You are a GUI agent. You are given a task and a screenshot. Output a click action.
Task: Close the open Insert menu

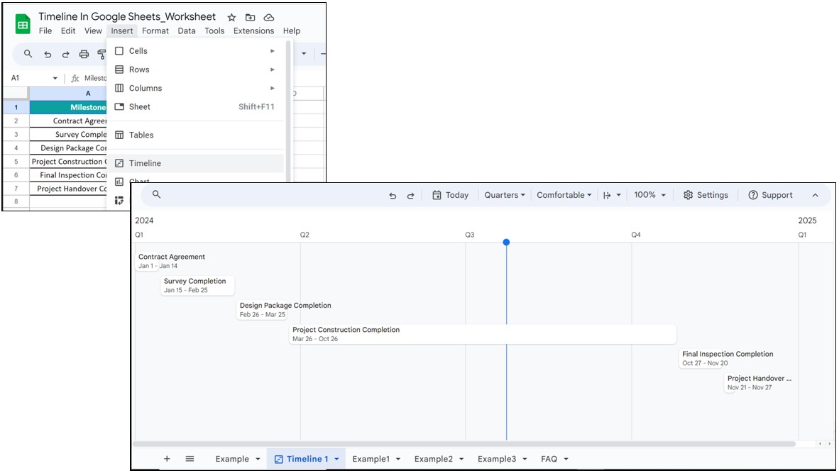(x=122, y=31)
